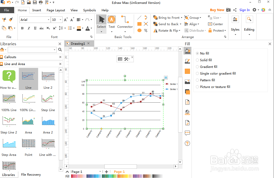Apply Subscript formatting

pyautogui.click(x=48, y=28)
